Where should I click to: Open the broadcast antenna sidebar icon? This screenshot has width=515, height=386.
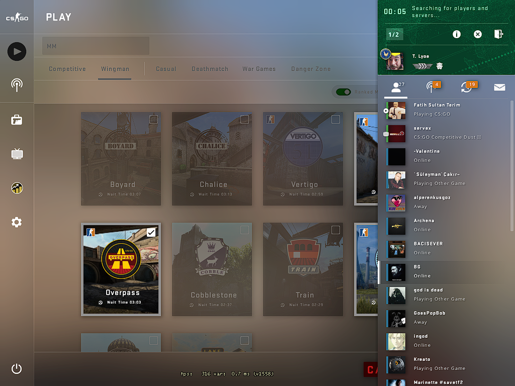[x=17, y=85]
